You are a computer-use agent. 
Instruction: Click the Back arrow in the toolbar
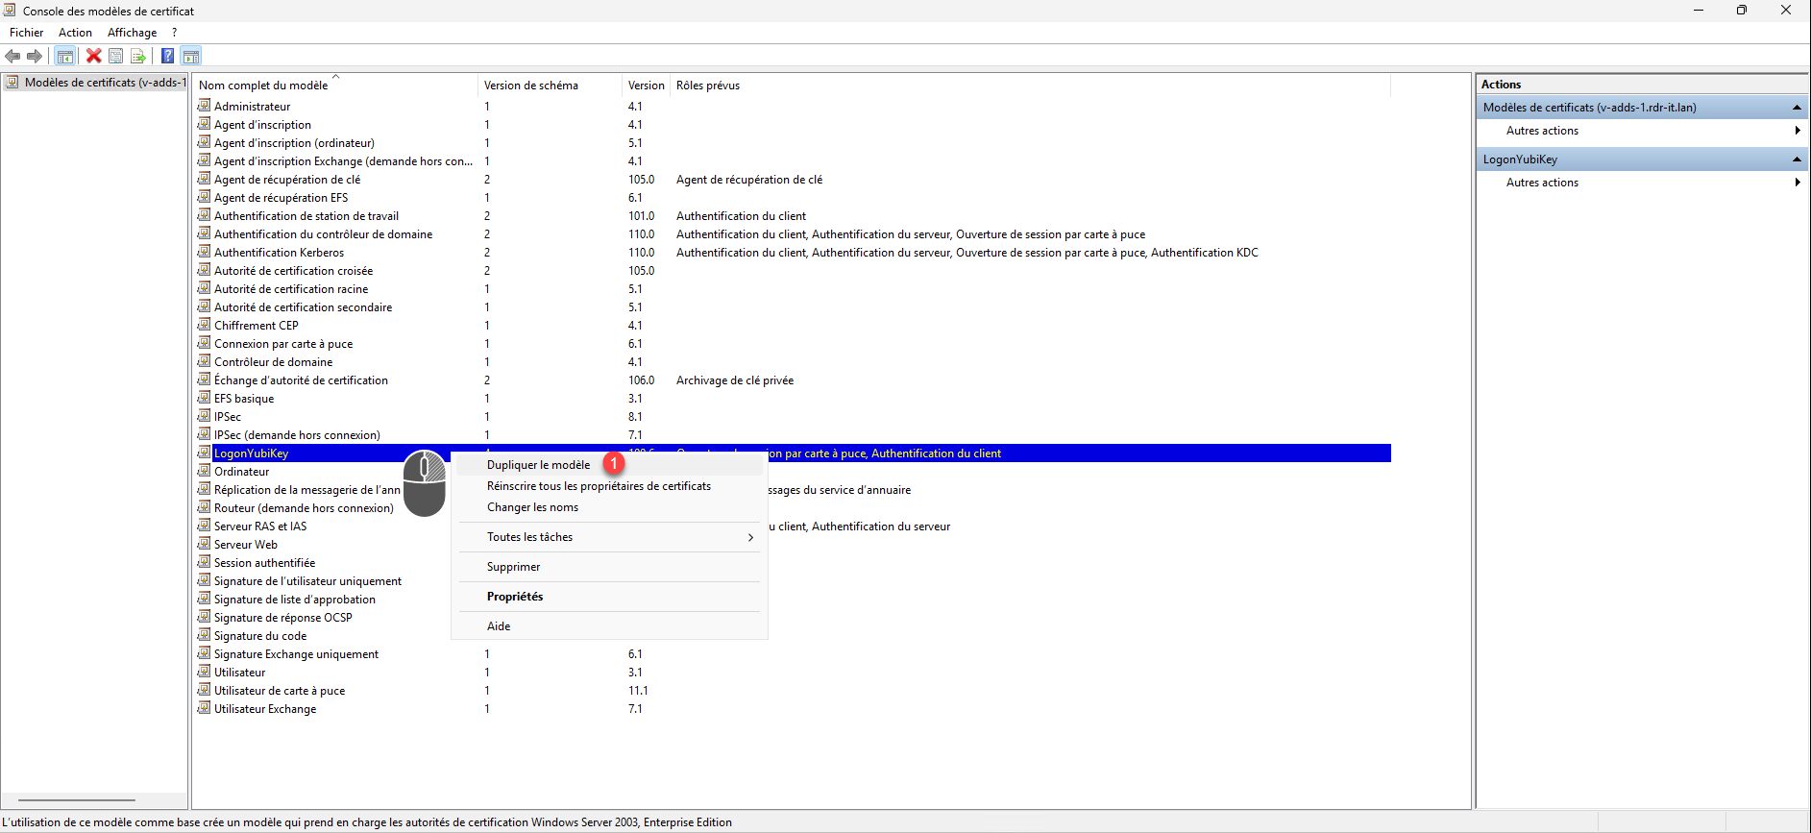coord(12,56)
